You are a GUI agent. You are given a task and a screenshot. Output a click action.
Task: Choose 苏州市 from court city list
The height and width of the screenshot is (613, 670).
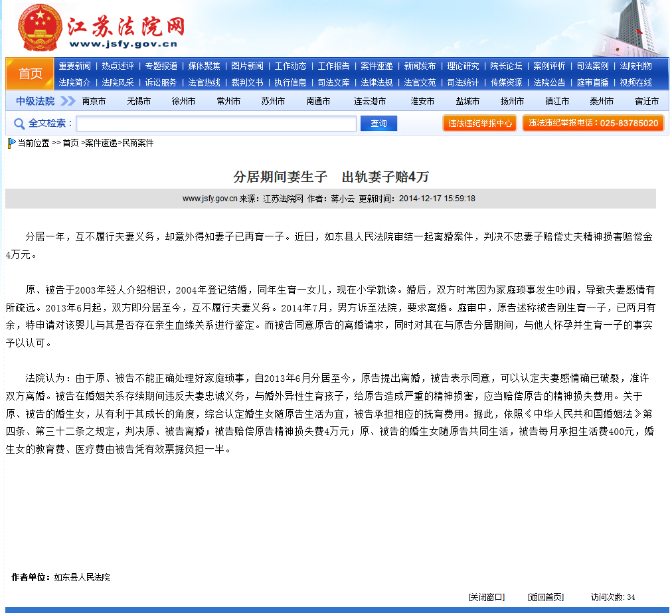coord(273,101)
